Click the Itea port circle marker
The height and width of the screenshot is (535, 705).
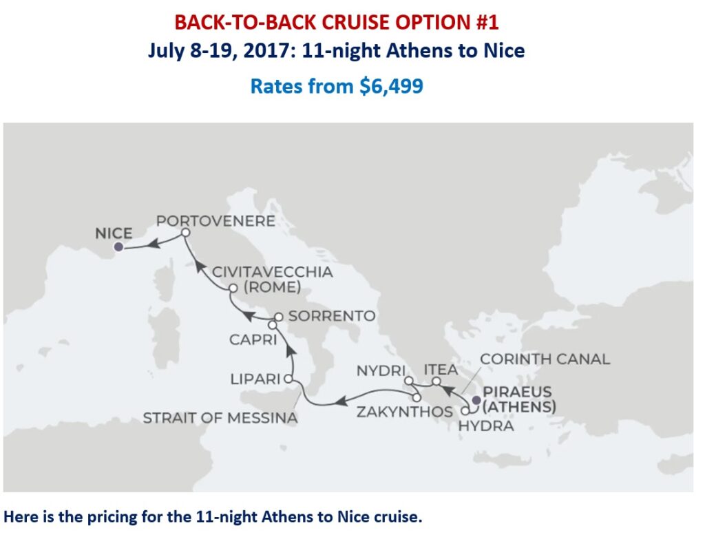pos(435,380)
